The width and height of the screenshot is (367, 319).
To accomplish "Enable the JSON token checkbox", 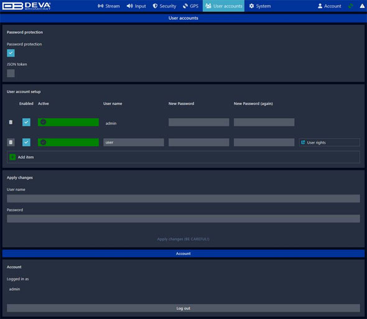I will point(11,73).
